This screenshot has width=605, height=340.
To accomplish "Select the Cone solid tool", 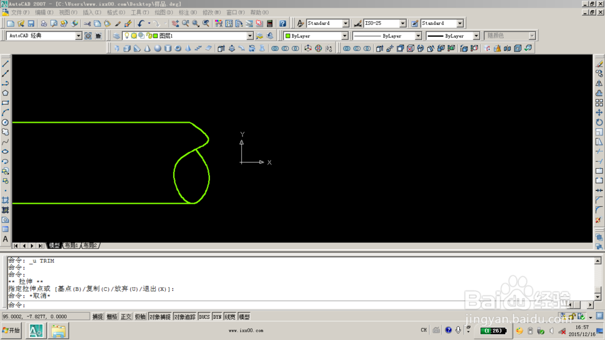I will click(x=148, y=48).
